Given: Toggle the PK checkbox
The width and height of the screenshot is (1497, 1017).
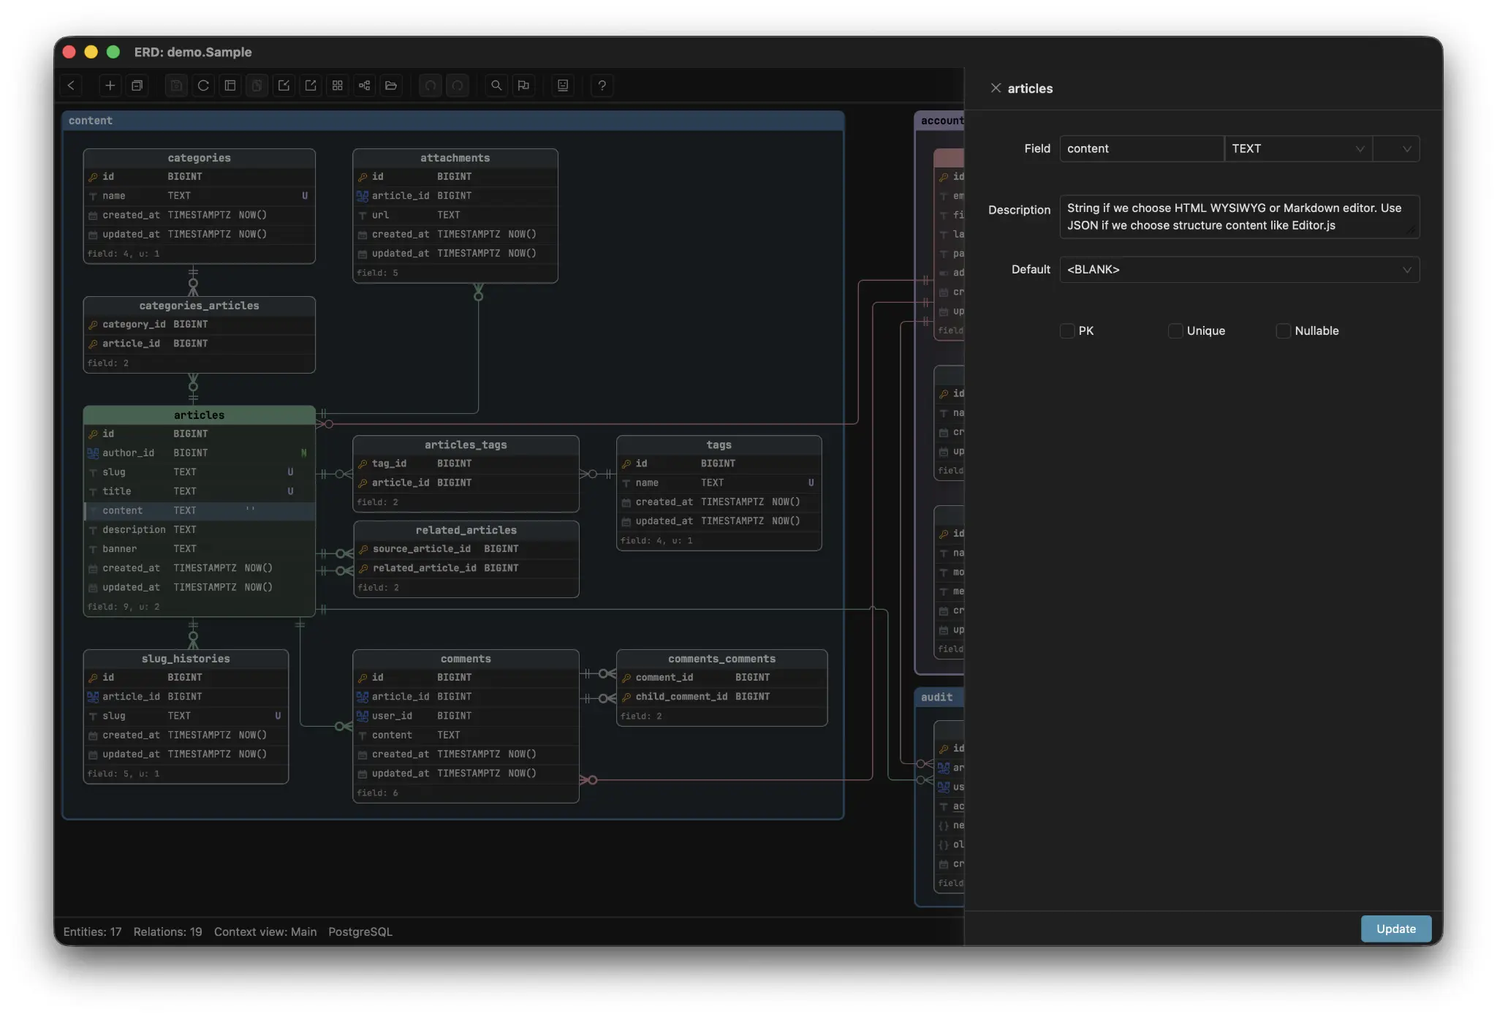Looking at the screenshot, I should tap(1067, 331).
